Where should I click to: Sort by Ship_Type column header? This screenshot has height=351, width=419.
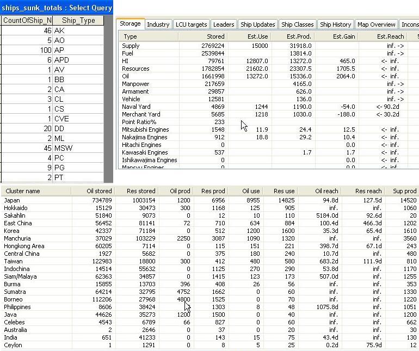tap(78, 20)
